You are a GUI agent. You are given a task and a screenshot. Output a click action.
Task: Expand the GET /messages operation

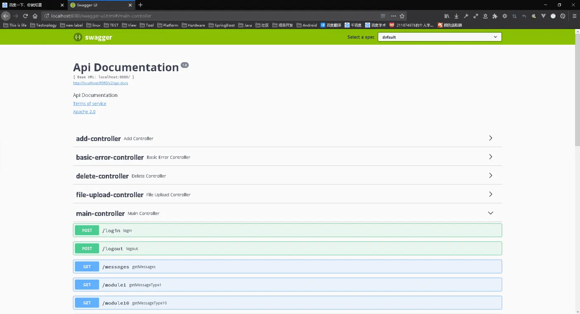(288, 267)
